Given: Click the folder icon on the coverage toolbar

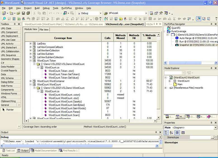Looking at the screenshot, I should click(121, 19).
